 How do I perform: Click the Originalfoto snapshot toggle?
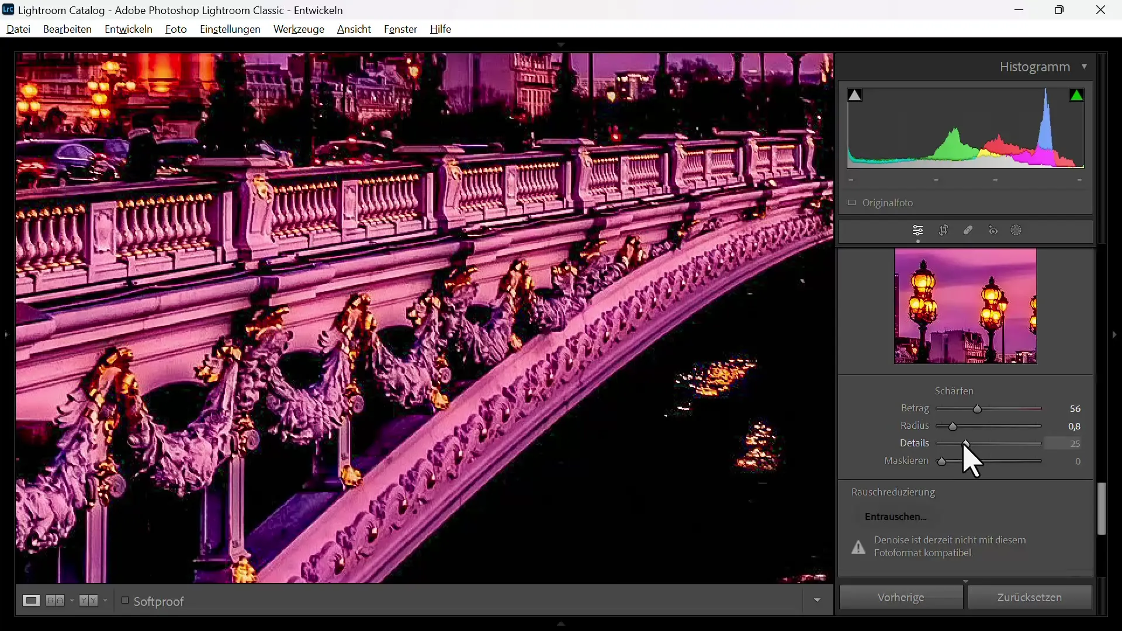point(854,203)
